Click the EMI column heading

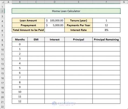pos(36,39)
